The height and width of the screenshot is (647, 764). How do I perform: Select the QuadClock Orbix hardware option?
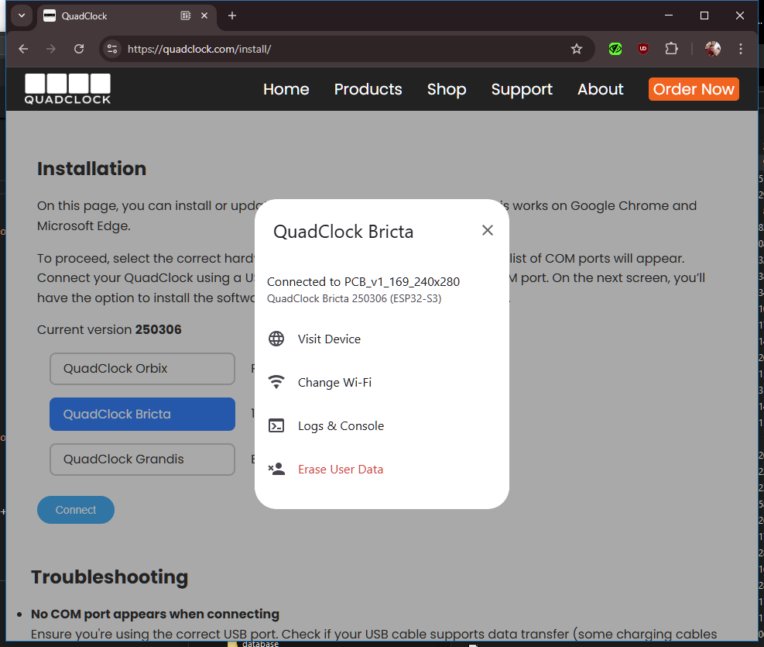pyautogui.click(x=142, y=369)
